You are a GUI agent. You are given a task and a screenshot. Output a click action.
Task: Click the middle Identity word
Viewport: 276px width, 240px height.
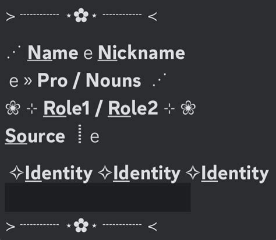(147, 174)
